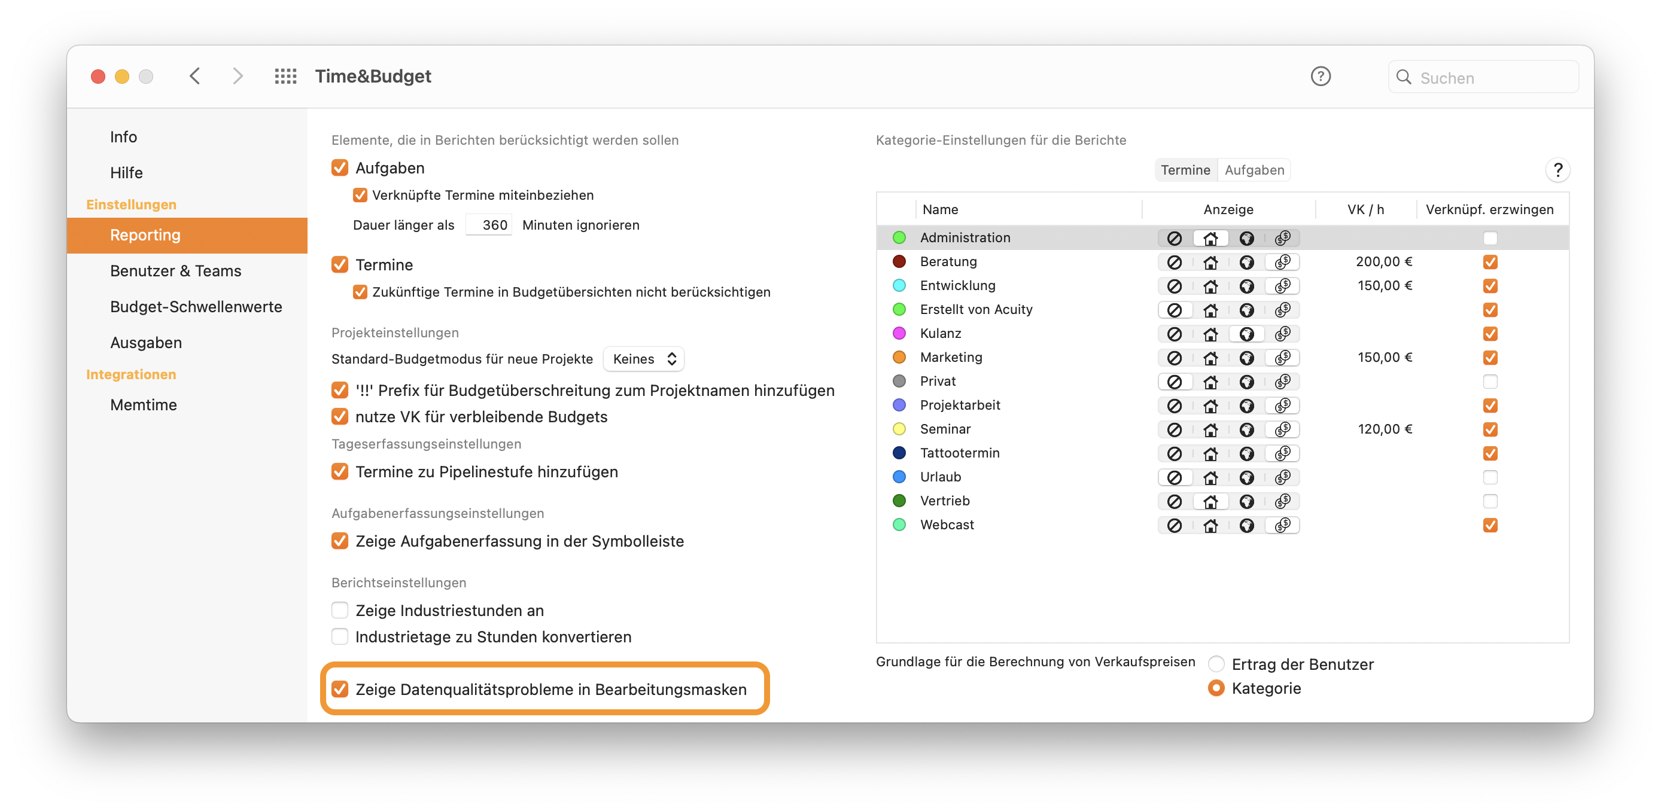Viewport: 1661px width, 811px height.
Task: Pick the globe icon in Kulanz row
Action: click(1246, 333)
